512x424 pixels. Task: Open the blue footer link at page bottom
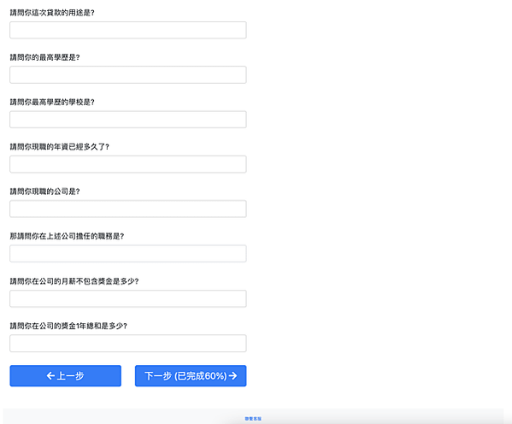point(253,419)
